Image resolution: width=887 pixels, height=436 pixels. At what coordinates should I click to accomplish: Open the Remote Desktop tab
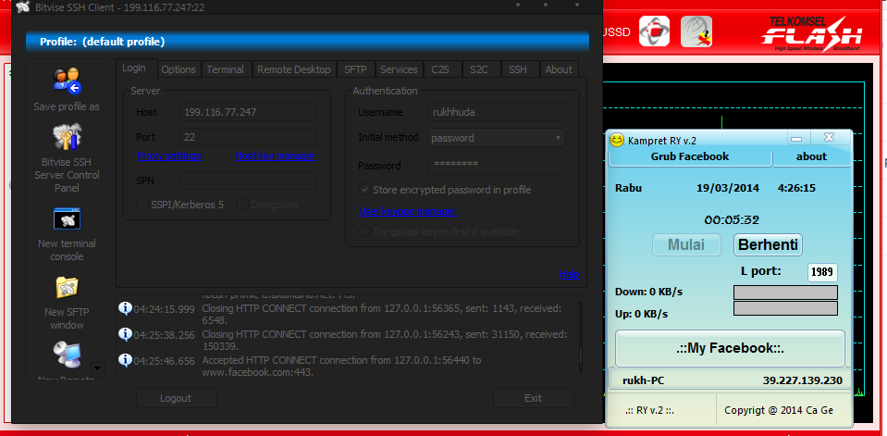pyautogui.click(x=294, y=69)
